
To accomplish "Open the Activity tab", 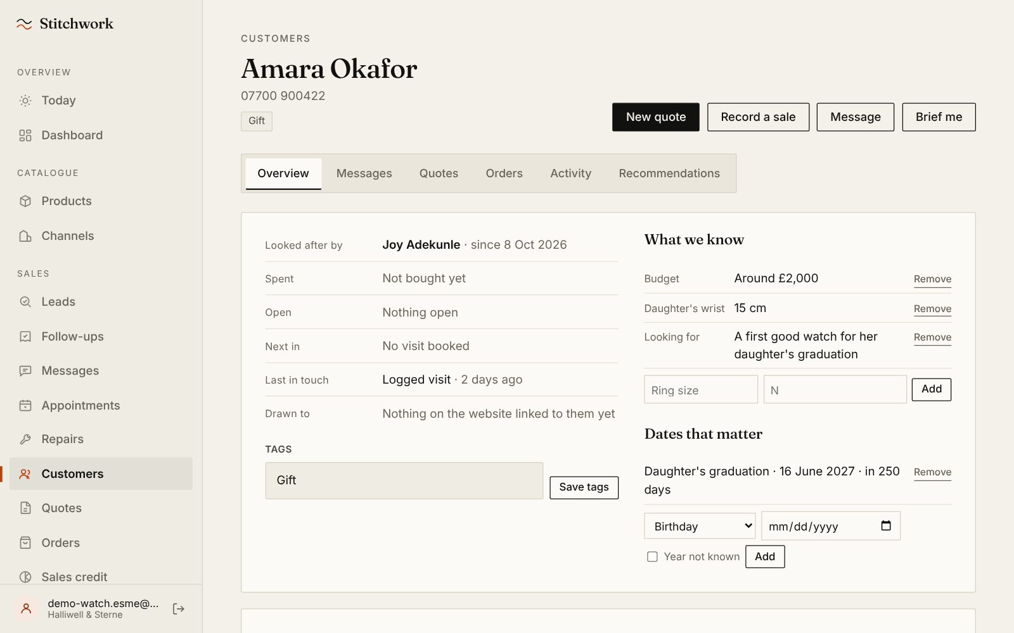I will click(x=570, y=173).
